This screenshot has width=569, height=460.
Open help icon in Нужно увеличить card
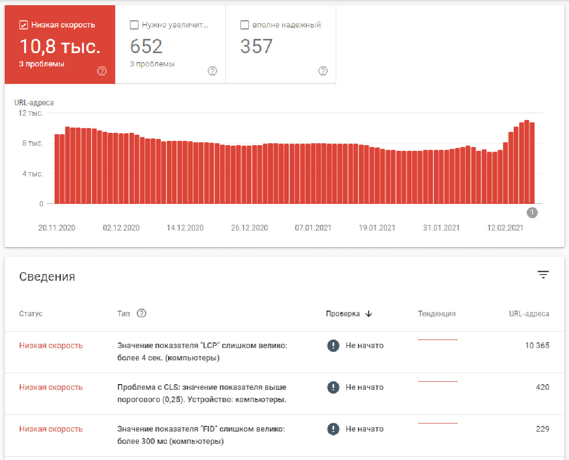(x=212, y=71)
